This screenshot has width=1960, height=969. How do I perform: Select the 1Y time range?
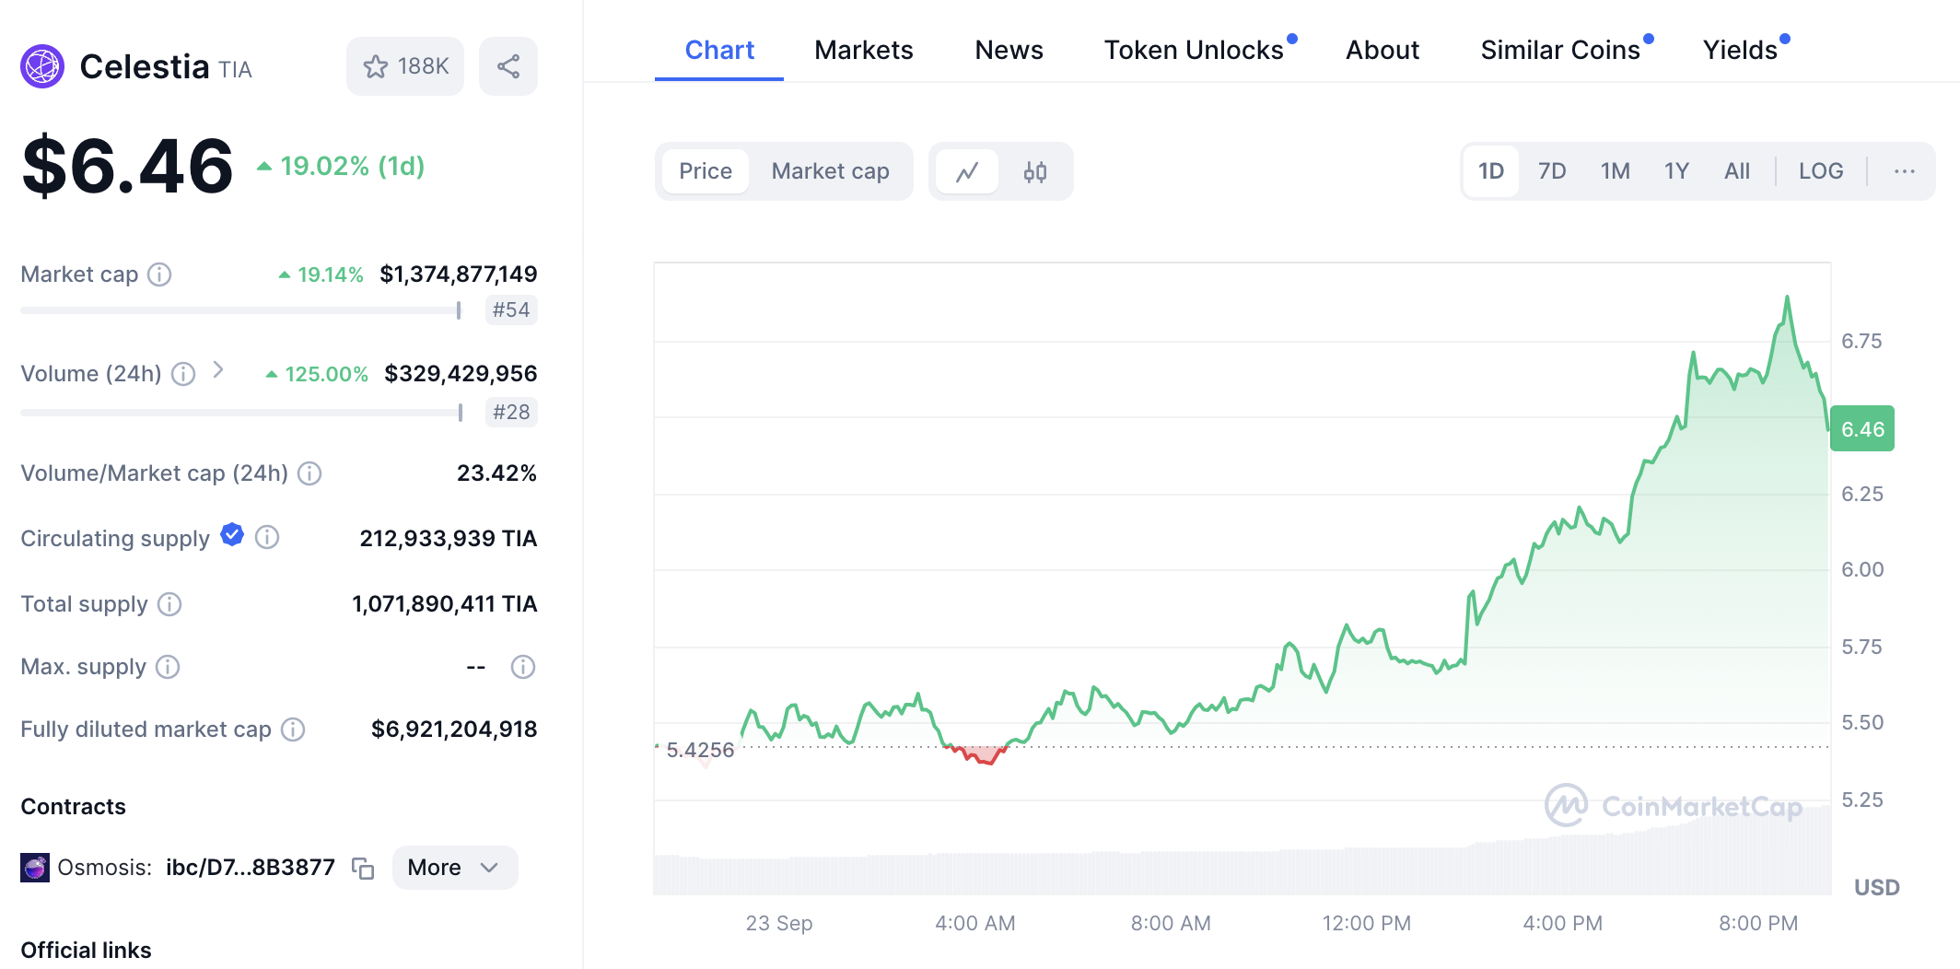(1676, 171)
